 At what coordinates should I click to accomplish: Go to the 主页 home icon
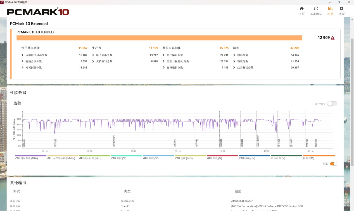click(x=301, y=9)
